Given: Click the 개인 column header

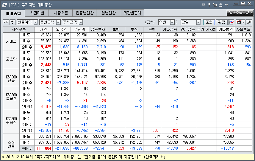Looking at the screenshot, I should pyautogui.click(x=43, y=29).
